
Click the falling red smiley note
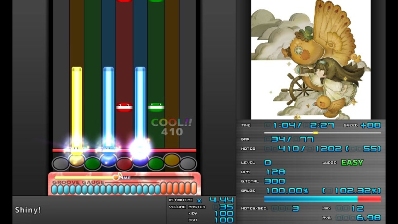(x=124, y=107)
